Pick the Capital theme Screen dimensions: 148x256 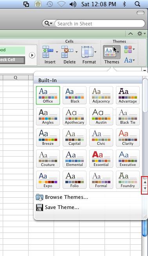coord(74,137)
